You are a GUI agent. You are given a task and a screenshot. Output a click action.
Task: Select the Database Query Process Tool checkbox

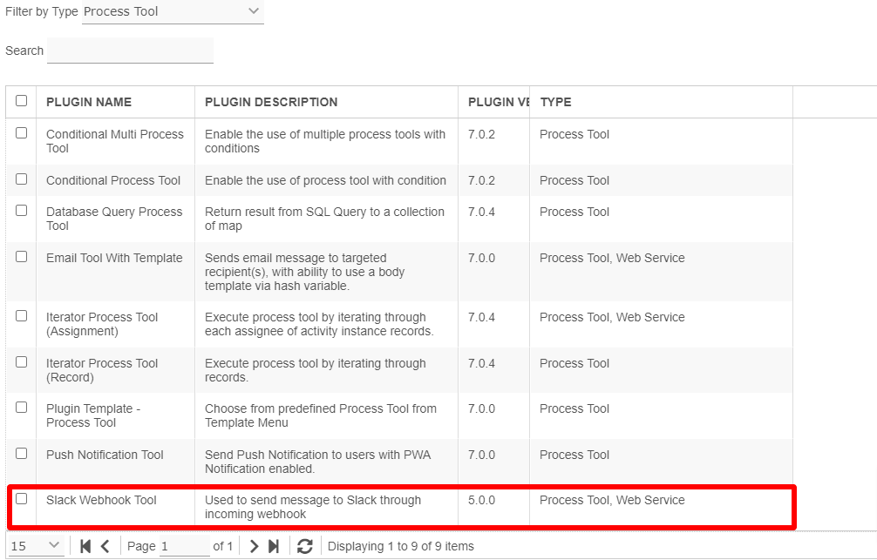(21, 211)
